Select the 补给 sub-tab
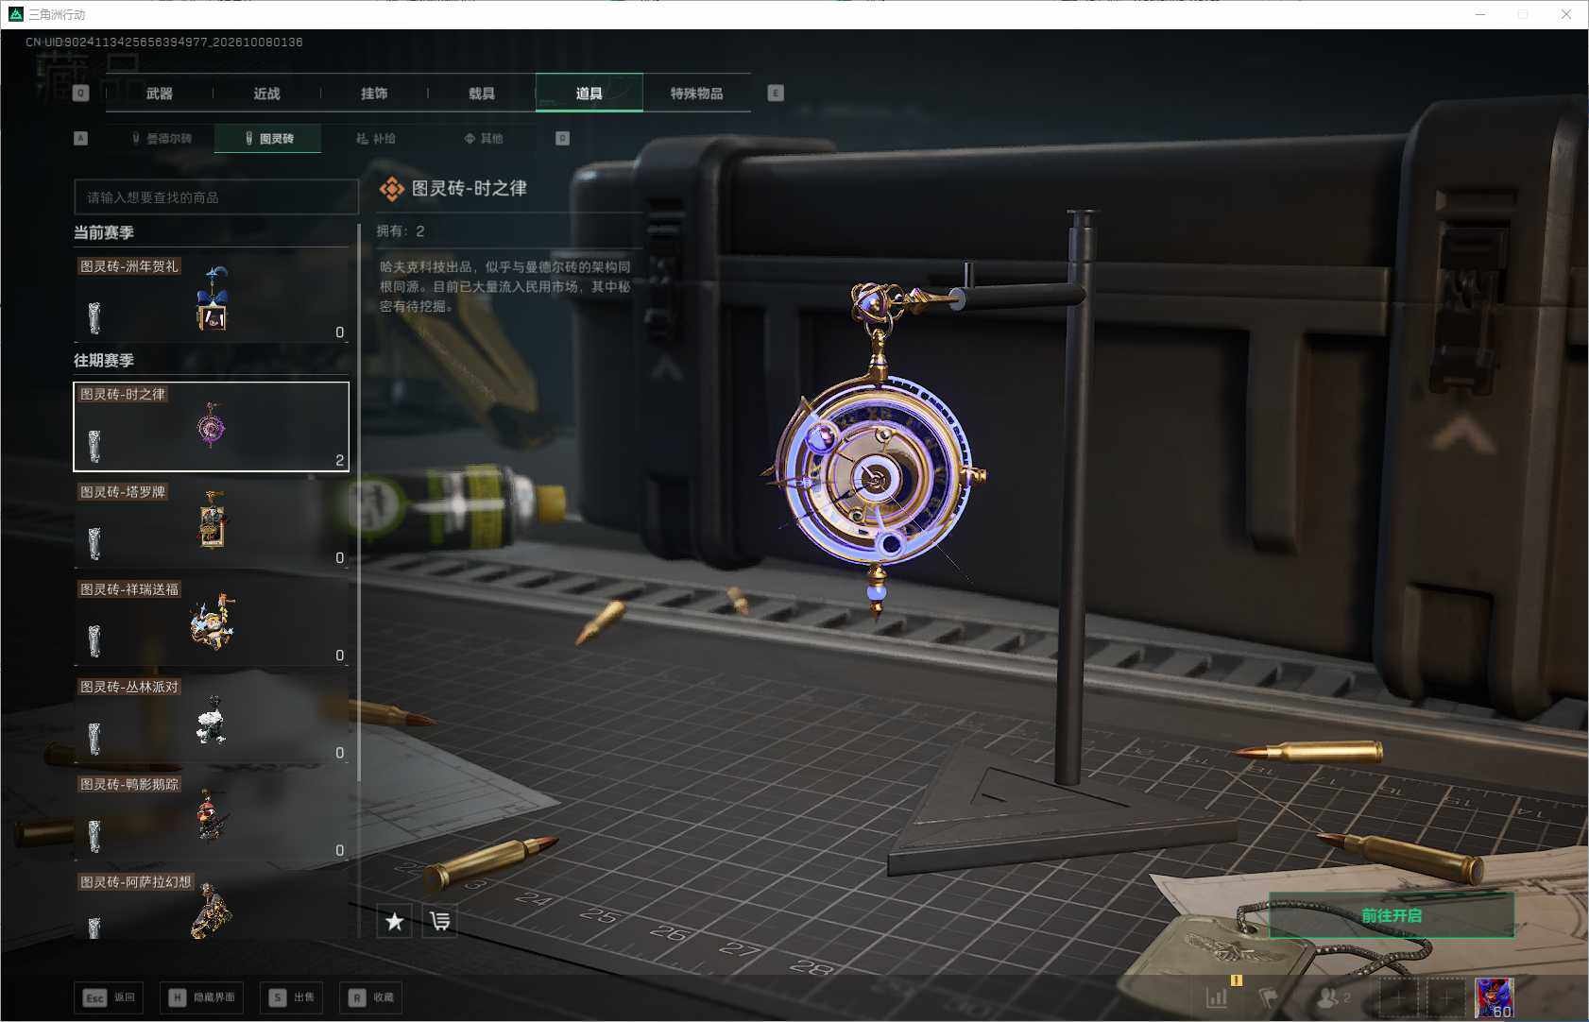 coord(376,138)
